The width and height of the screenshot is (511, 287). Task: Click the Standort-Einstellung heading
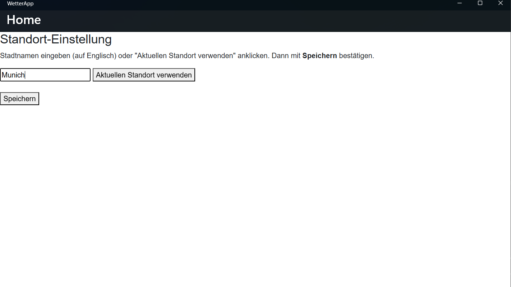(56, 39)
